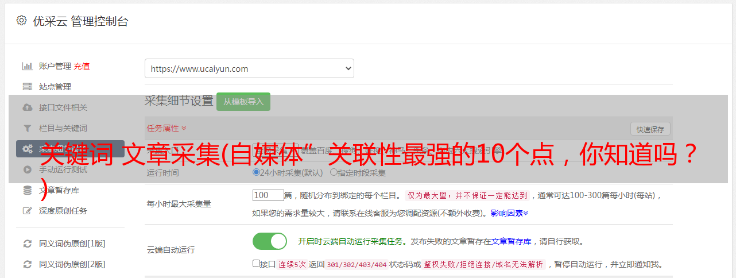Click the server icon for 站点管理
Screen dimensions: 736x278
click(x=27, y=87)
